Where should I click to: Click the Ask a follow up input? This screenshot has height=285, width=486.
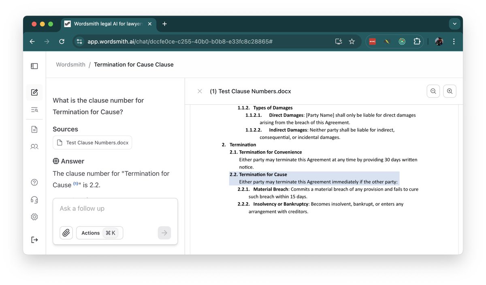tap(115, 209)
